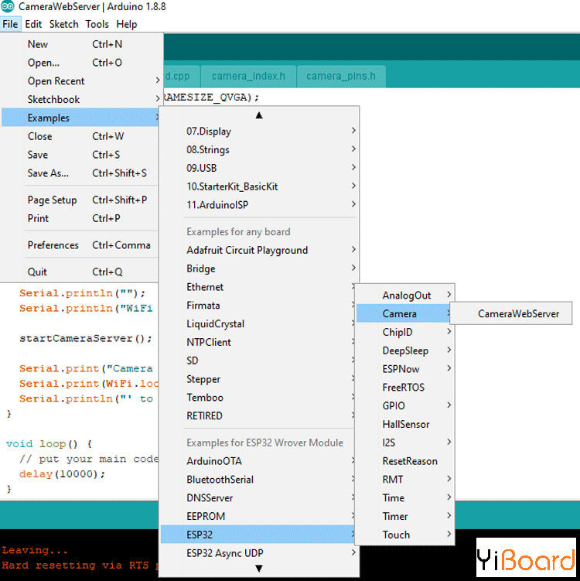Open the ESP32 Async UDP examples

point(259,553)
